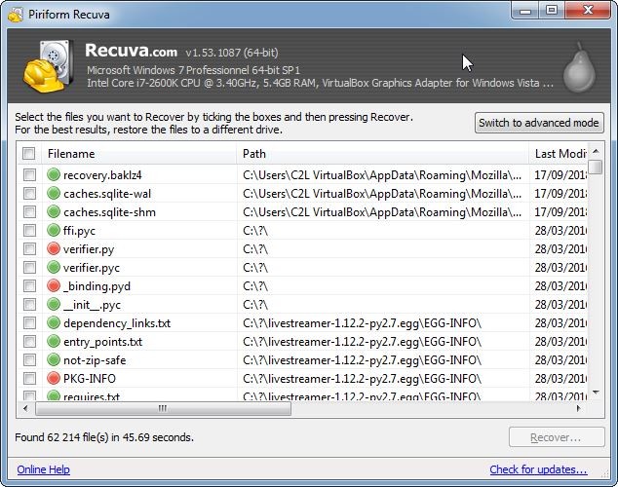
Task: Click green status dot for entry_points.txt
Action: [x=54, y=341]
